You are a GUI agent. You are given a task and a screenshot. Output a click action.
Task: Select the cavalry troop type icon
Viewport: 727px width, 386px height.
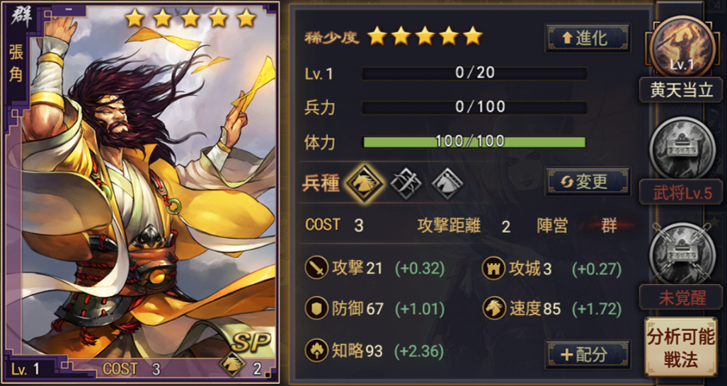(x=365, y=183)
